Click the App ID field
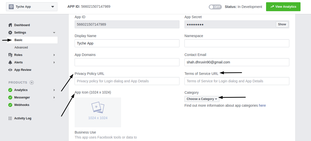 point(127,24)
